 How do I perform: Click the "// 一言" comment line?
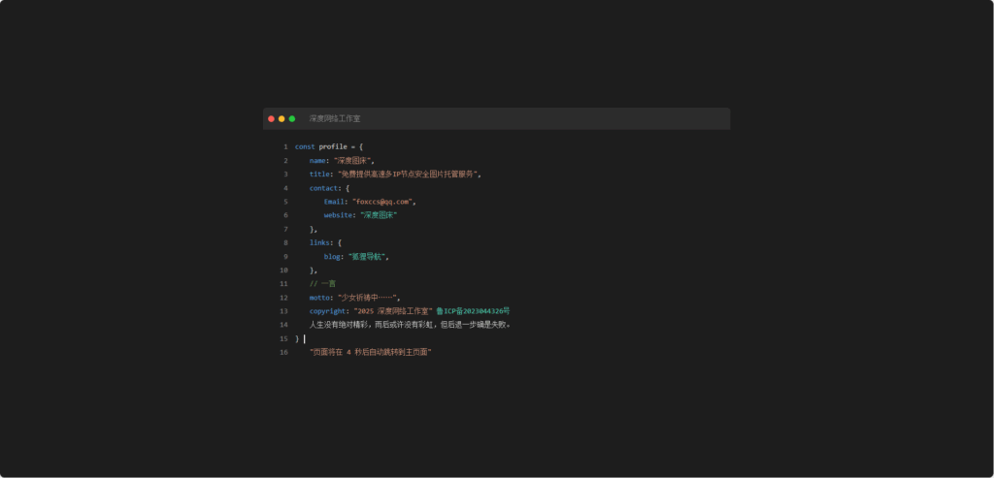tap(322, 283)
